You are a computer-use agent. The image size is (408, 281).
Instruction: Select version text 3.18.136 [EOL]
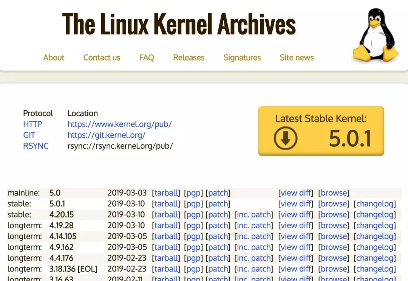pos(73,269)
